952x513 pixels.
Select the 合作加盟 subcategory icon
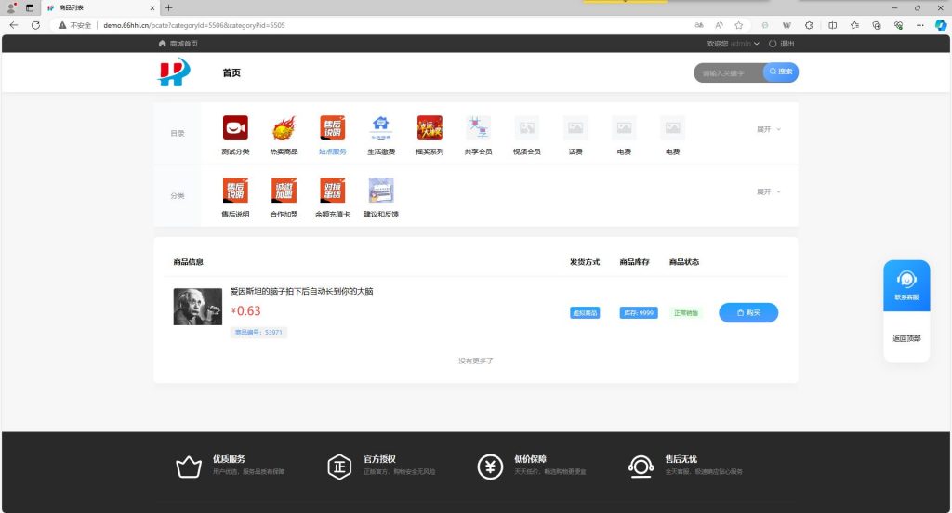click(x=284, y=191)
